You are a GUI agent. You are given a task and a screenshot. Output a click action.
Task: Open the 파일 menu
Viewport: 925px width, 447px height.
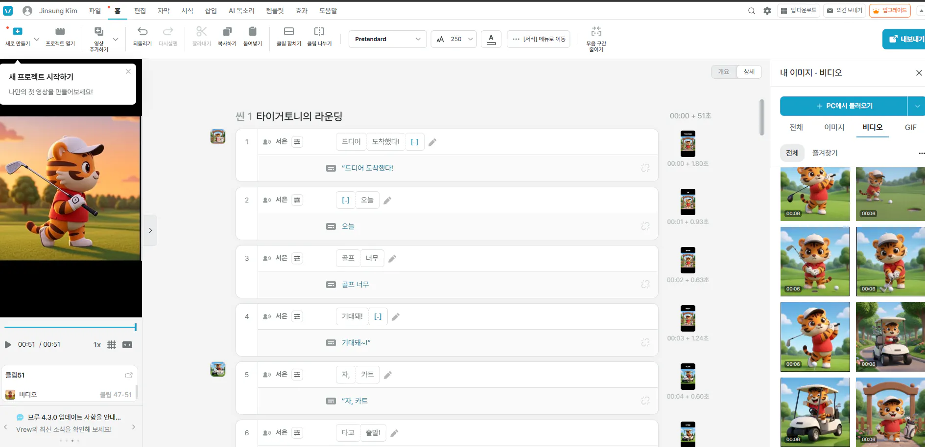point(95,11)
